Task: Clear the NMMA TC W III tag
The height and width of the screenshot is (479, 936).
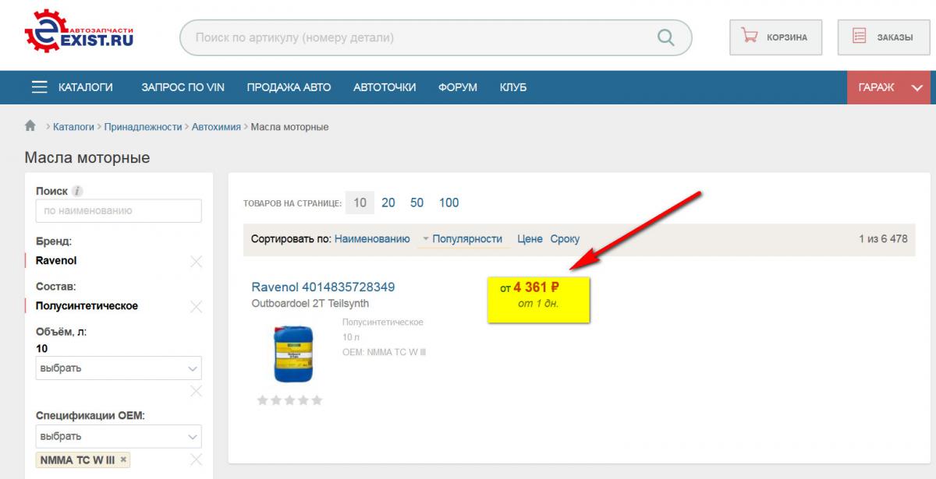Action: [x=123, y=460]
